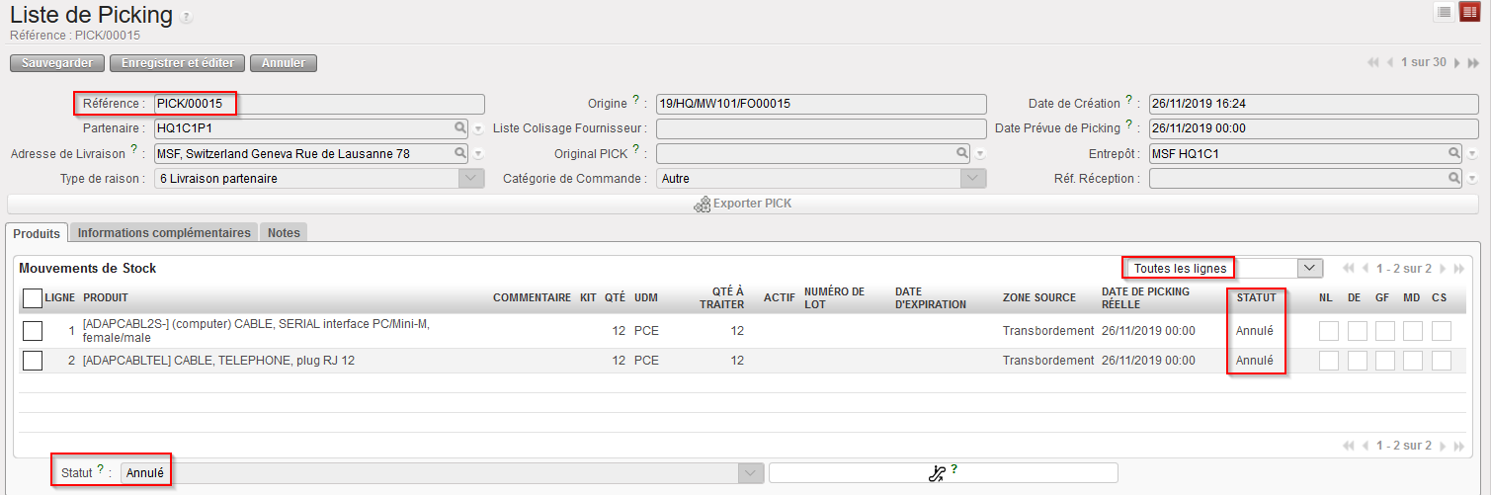Switch to list view icon

click(1444, 12)
